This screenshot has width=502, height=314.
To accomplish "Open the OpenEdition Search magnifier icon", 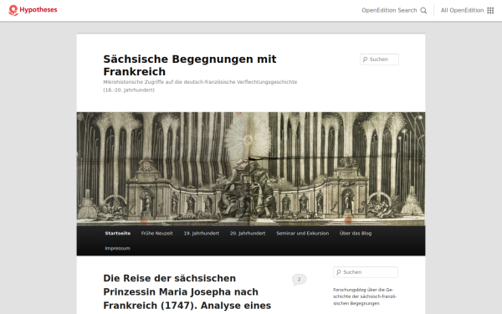I will 423,10.
